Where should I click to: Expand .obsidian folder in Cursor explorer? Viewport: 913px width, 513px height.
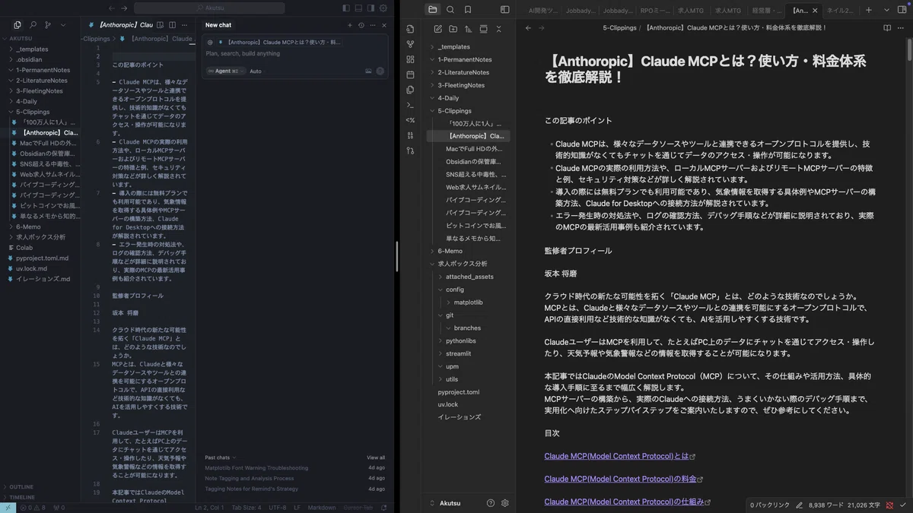(x=40, y=59)
